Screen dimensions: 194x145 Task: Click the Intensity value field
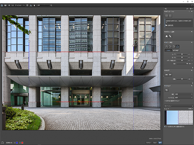pos(190,64)
